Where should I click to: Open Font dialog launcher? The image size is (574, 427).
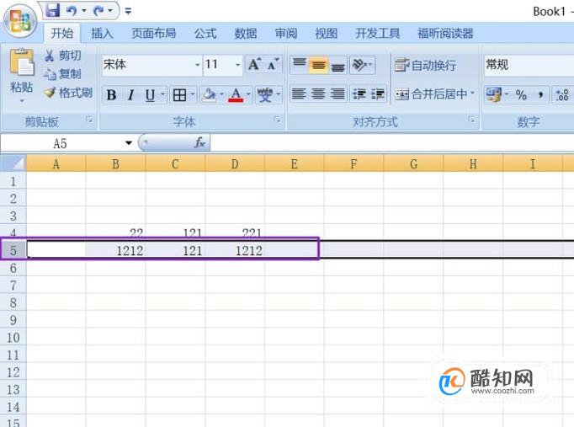(277, 119)
